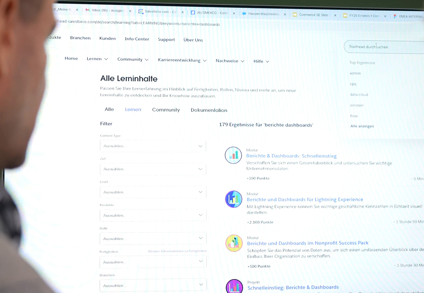
Task: Select the Nonprofit Success Pack module badge
Action: 234,243
